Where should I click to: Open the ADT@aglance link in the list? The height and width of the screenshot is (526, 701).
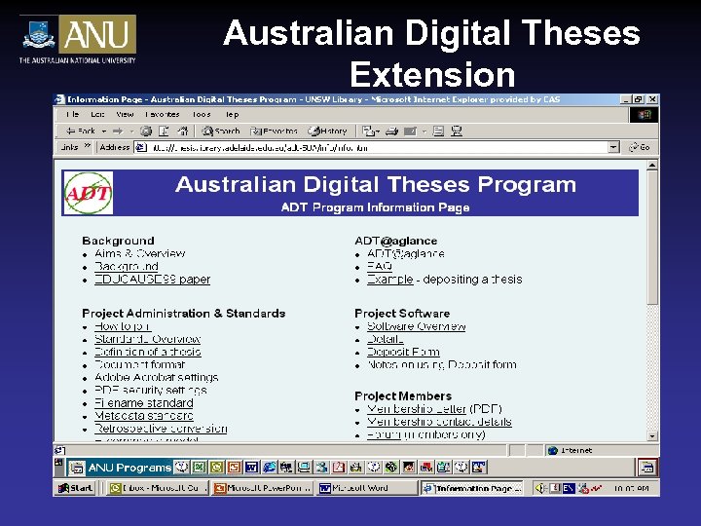click(x=406, y=253)
